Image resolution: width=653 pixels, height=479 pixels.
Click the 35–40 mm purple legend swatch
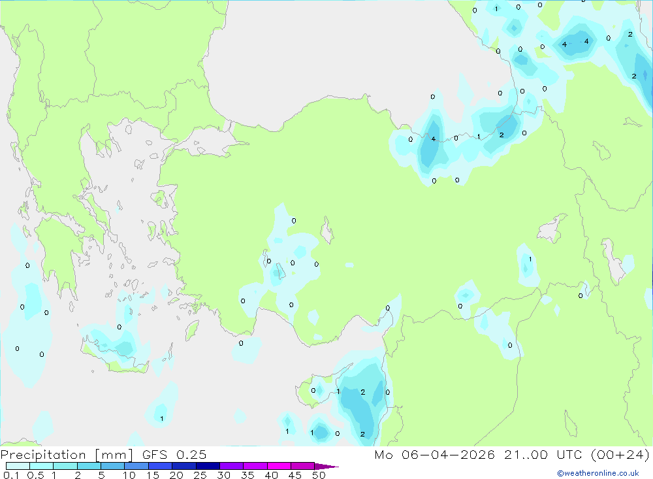tap(255, 466)
